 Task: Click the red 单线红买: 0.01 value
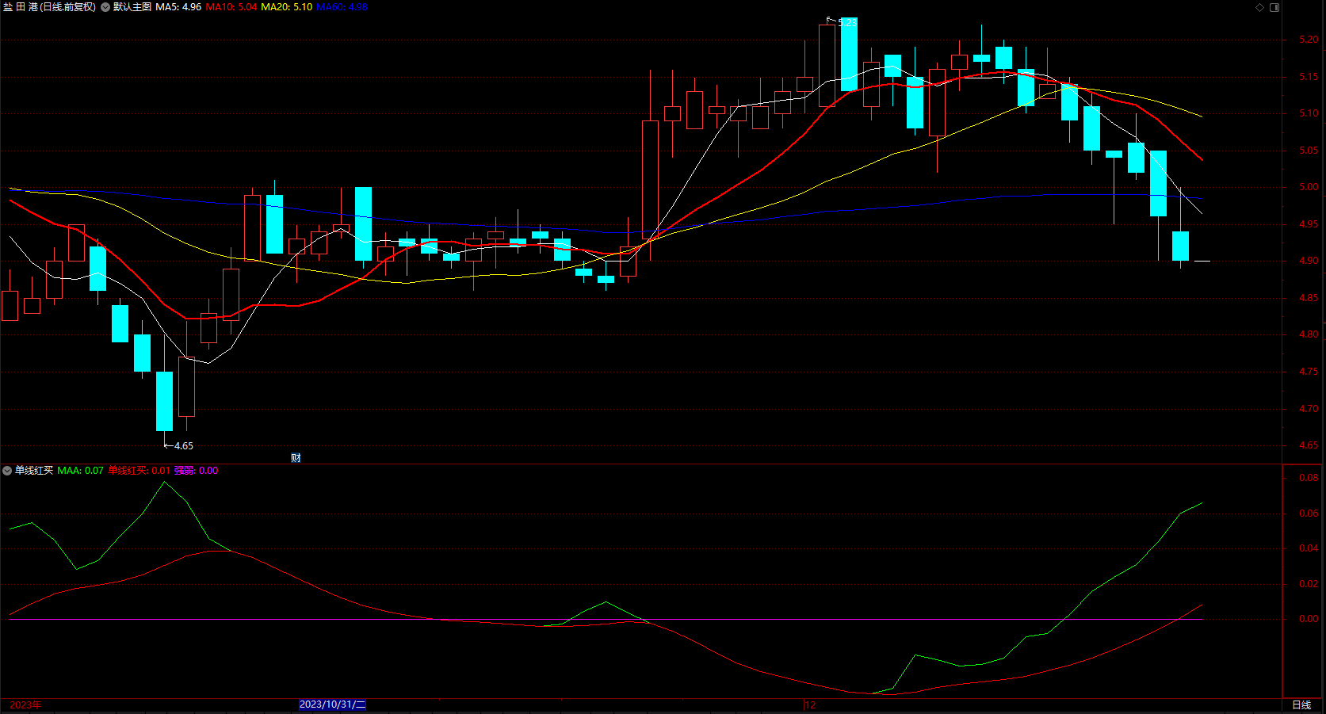pyautogui.click(x=139, y=471)
